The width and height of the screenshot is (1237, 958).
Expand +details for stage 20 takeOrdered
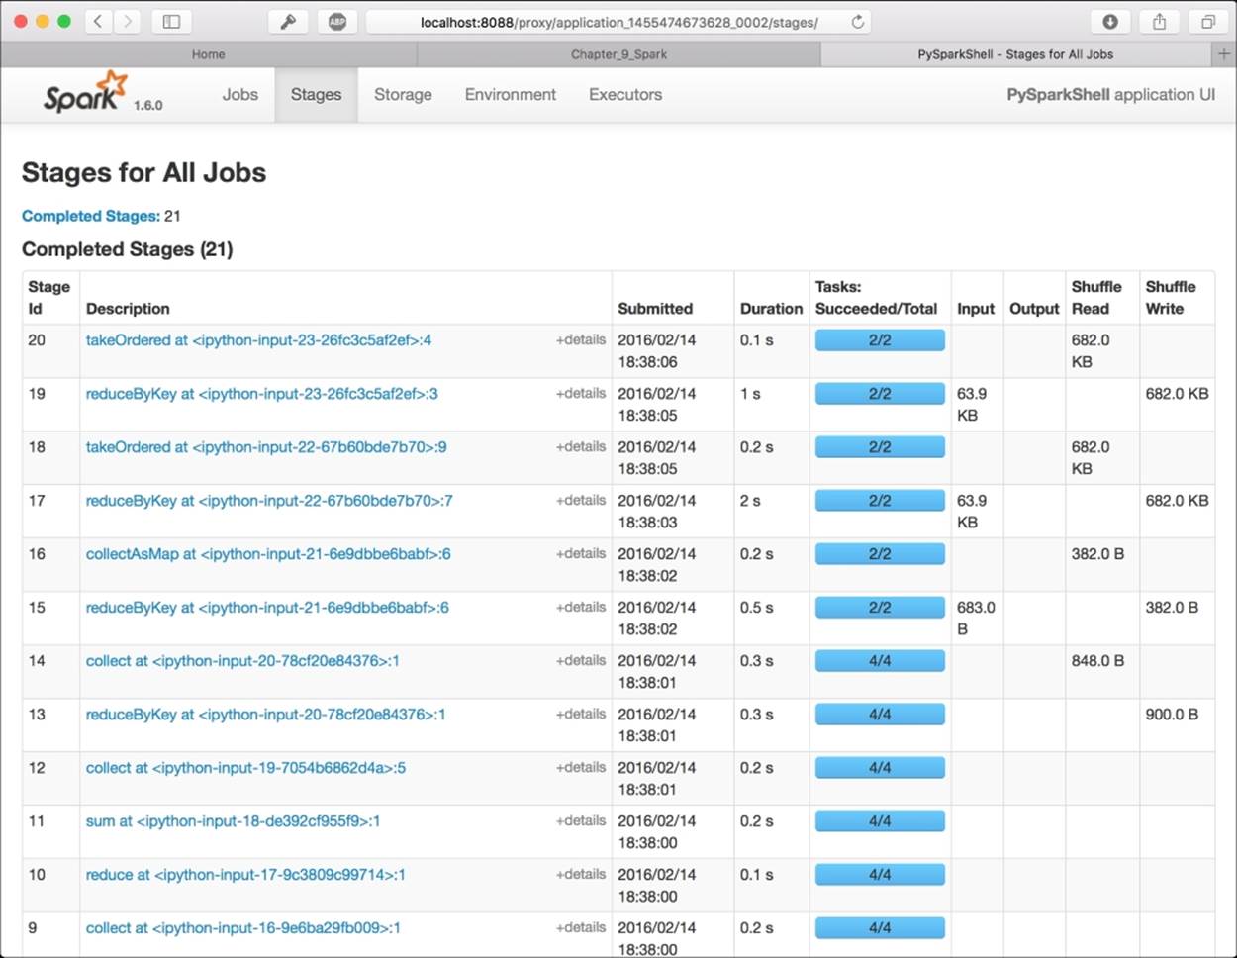point(581,339)
